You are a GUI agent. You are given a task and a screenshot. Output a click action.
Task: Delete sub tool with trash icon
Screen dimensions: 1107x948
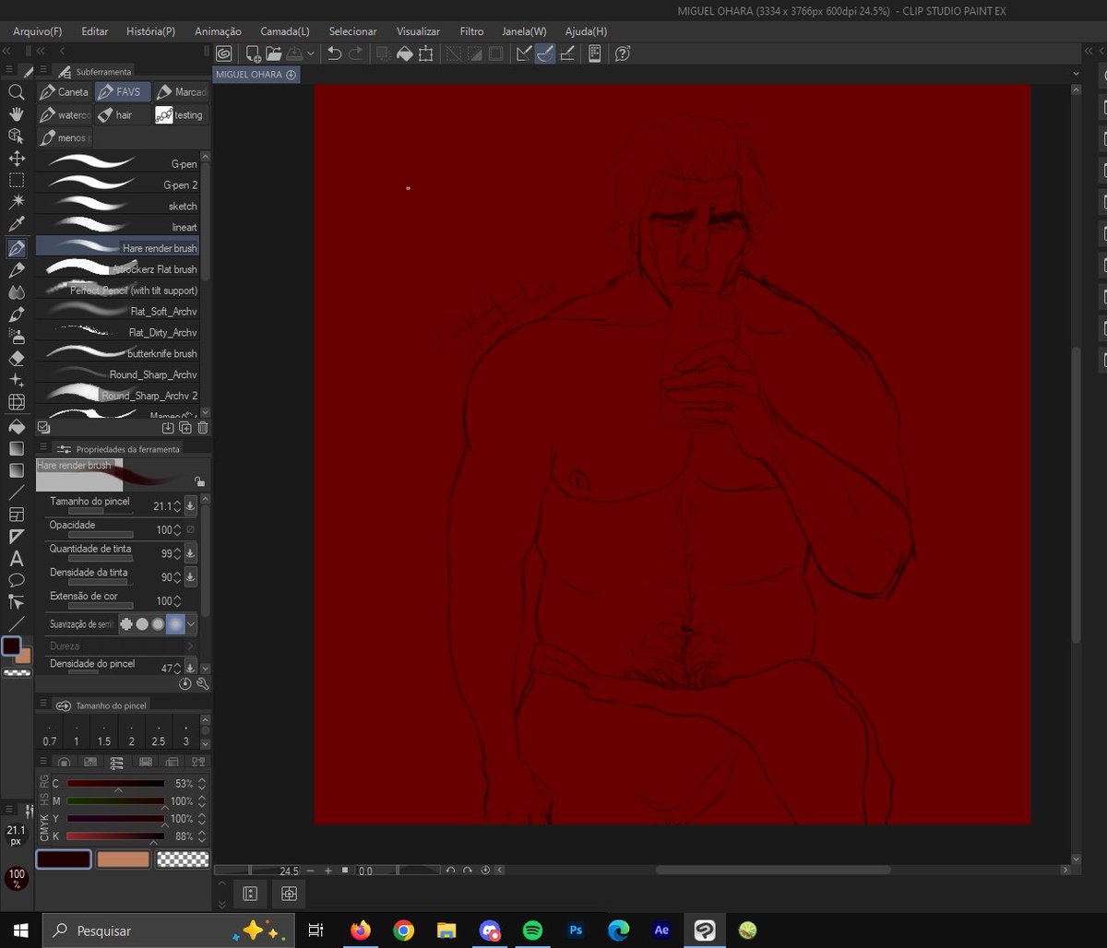tap(203, 428)
